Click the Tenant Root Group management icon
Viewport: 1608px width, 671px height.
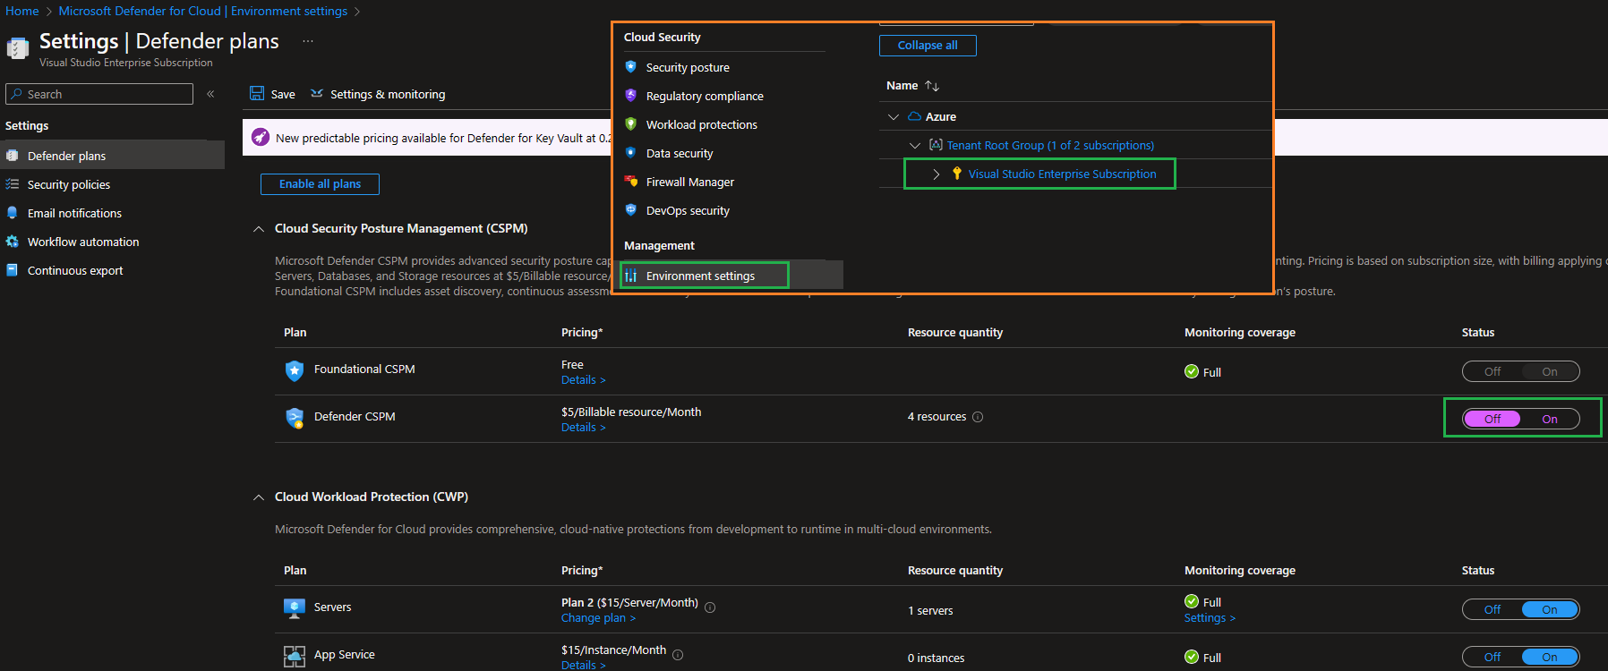click(x=936, y=145)
